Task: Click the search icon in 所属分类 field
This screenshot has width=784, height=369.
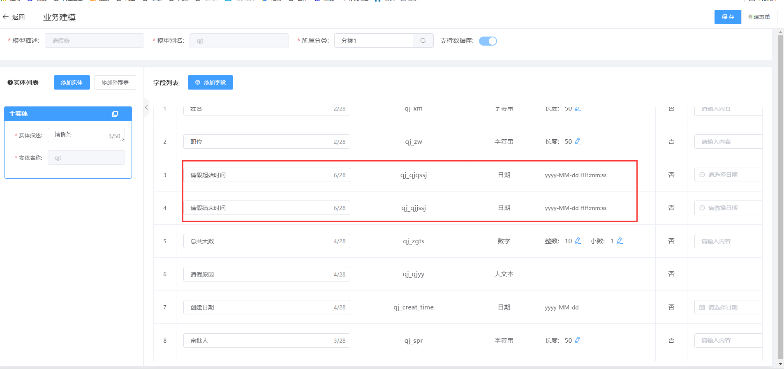Action: pos(423,41)
